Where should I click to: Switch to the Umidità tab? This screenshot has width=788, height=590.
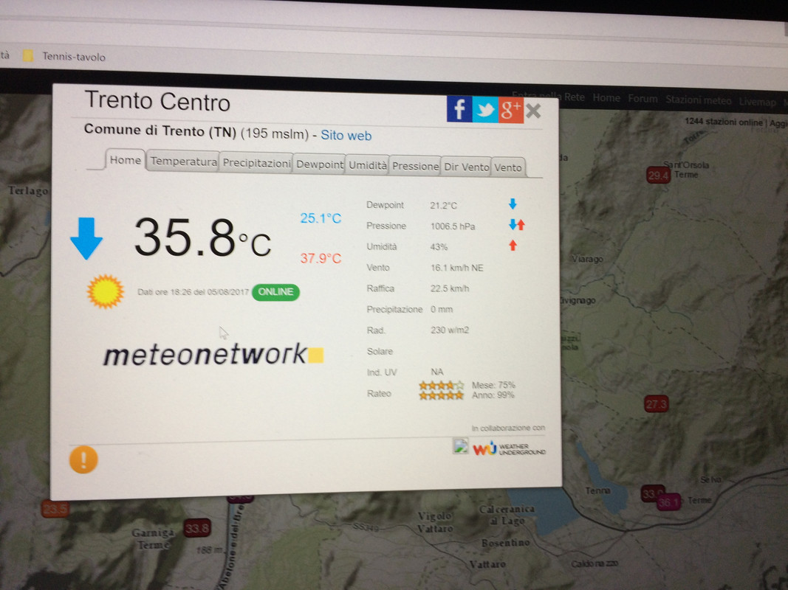tap(368, 165)
